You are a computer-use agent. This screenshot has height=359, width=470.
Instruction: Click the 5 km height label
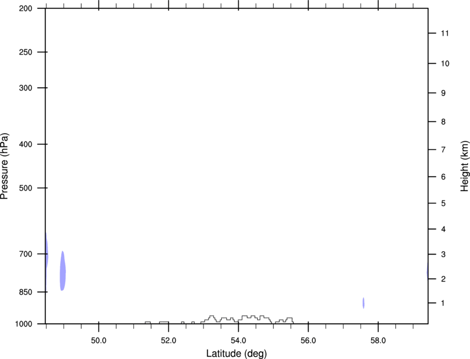click(443, 203)
